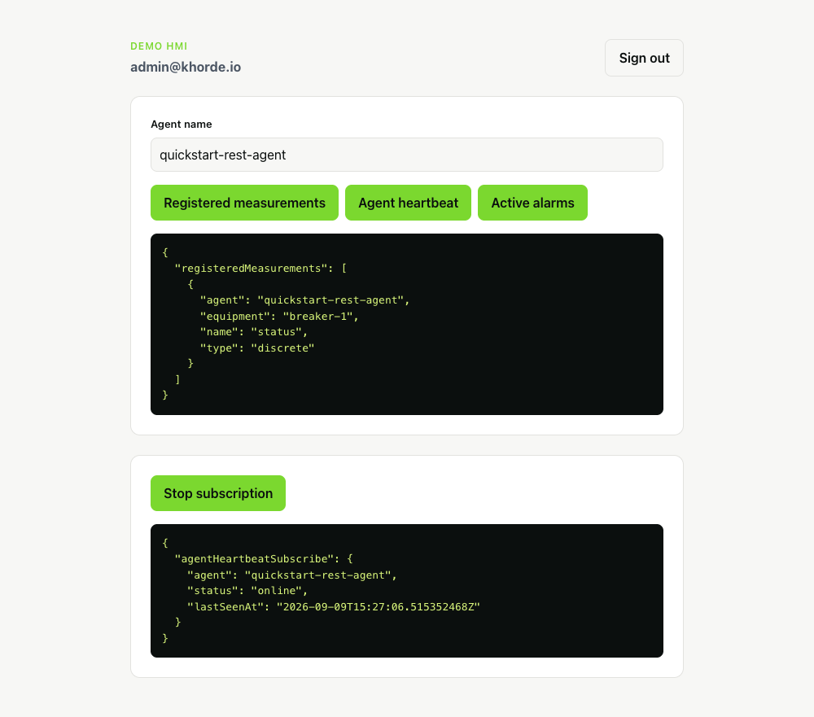Select the "status": "online" line

coord(247,591)
